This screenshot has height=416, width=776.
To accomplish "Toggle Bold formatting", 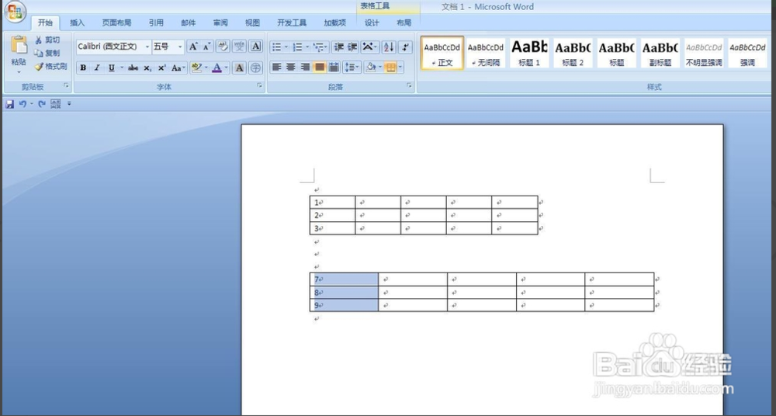I will click(x=83, y=68).
